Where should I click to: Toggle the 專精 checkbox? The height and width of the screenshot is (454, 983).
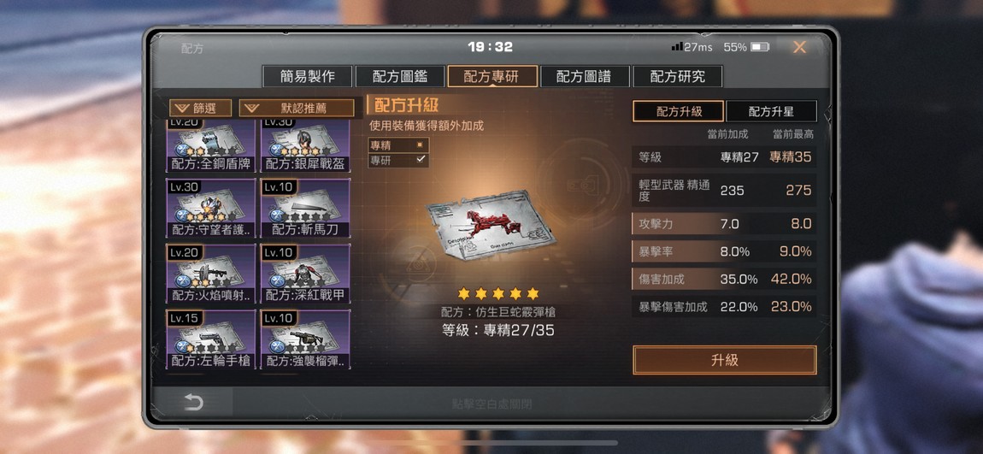pos(420,144)
